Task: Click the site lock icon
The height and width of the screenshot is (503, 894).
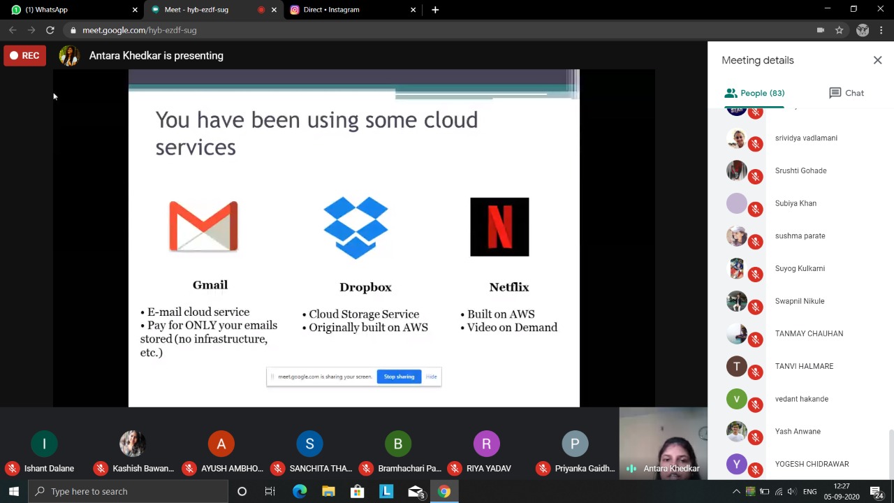Action: [73, 30]
